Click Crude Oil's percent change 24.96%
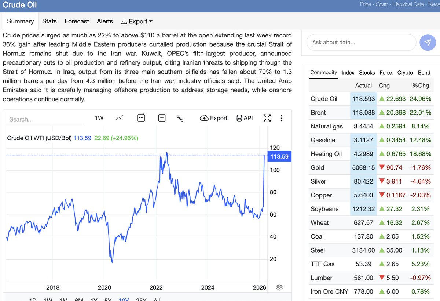Viewport: 440px width, 301px height. (x=419, y=99)
